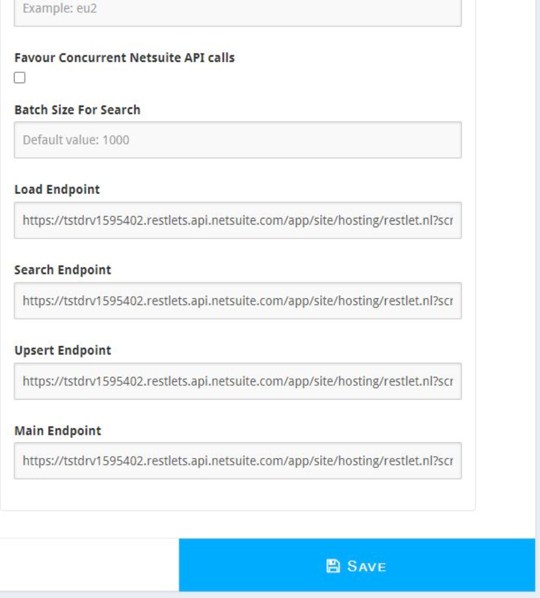Click the truncated end of Load Endpoint URL
The image size is (540, 598).
(x=445, y=221)
